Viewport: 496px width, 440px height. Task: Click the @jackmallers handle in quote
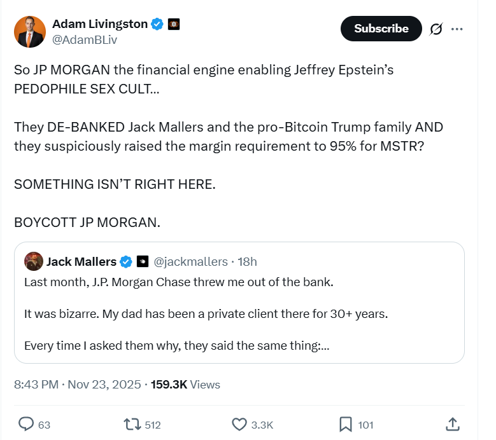click(x=191, y=261)
